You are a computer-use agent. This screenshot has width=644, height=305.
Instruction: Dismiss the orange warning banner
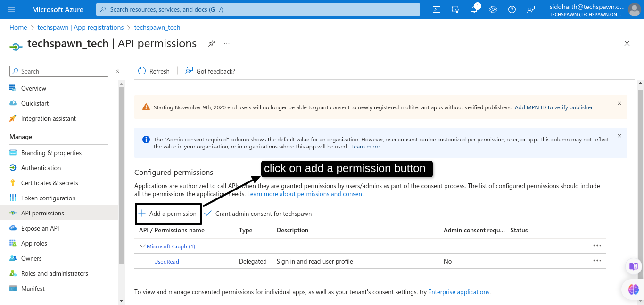[619, 103]
